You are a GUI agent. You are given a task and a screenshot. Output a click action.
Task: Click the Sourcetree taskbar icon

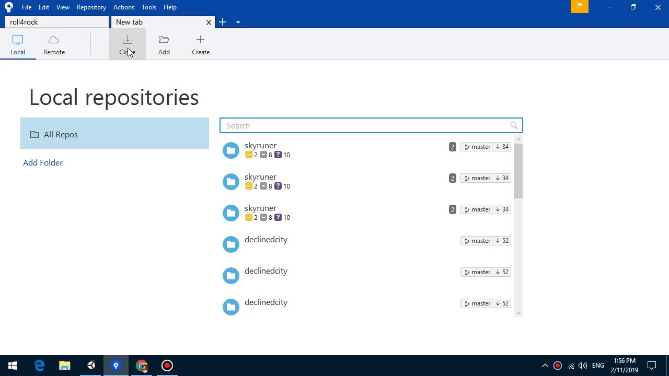click(116, 366)
